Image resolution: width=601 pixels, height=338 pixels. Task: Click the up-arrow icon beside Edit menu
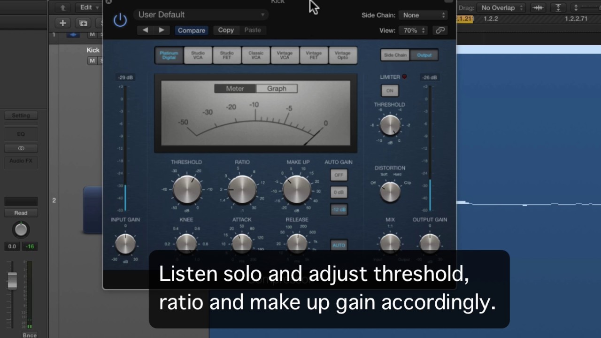point(63,8)
